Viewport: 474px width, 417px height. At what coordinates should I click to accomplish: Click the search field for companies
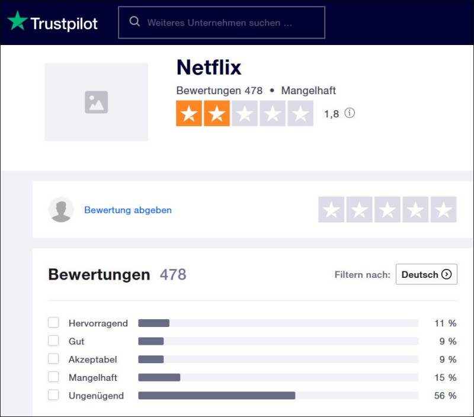click(x=222, y=23)
